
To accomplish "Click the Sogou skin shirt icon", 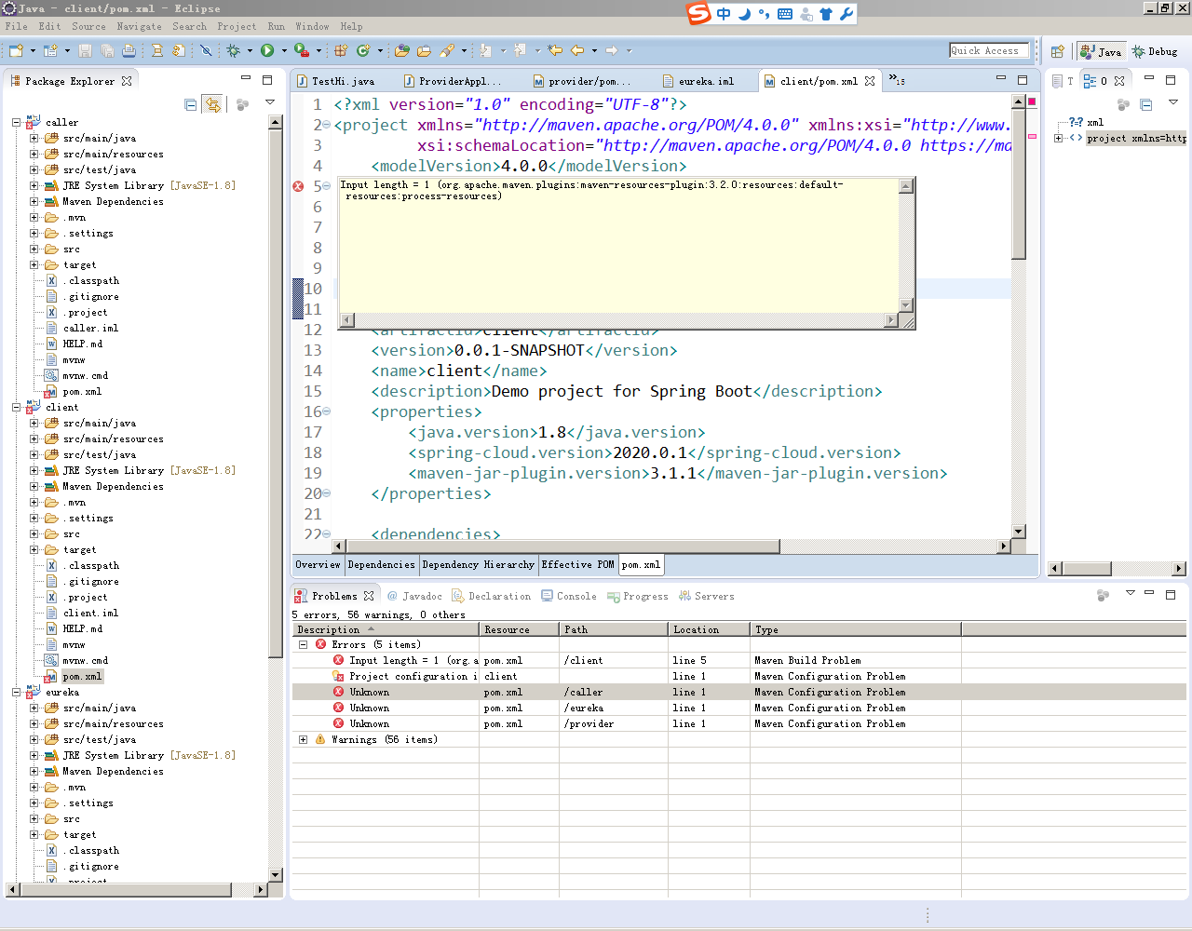I will [x=826, y=14].
